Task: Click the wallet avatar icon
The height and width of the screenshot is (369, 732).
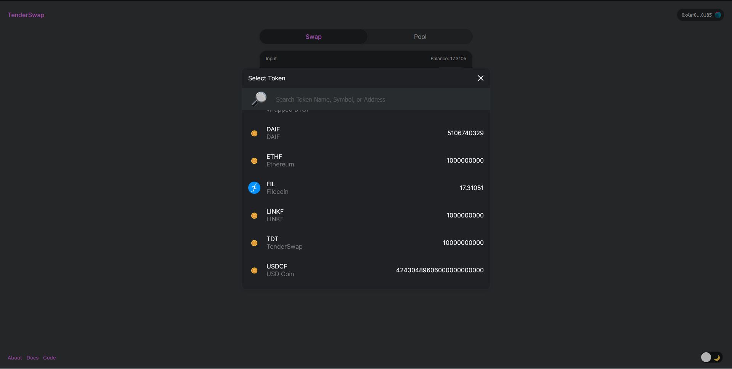Action: pyautogui.click(x=718, y=15)
